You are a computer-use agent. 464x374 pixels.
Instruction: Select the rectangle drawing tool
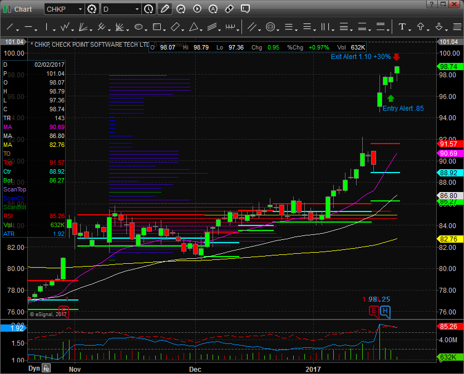coord(157,27)
